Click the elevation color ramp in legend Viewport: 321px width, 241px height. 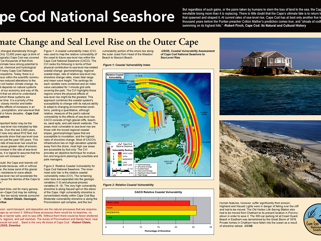(109, 161)
